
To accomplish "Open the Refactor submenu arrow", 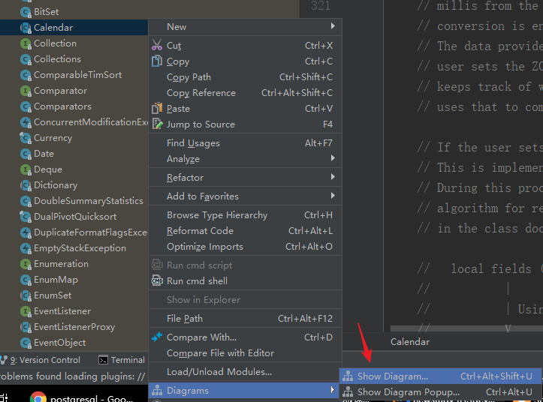I will pyautogui.click(x=332, y=178).
